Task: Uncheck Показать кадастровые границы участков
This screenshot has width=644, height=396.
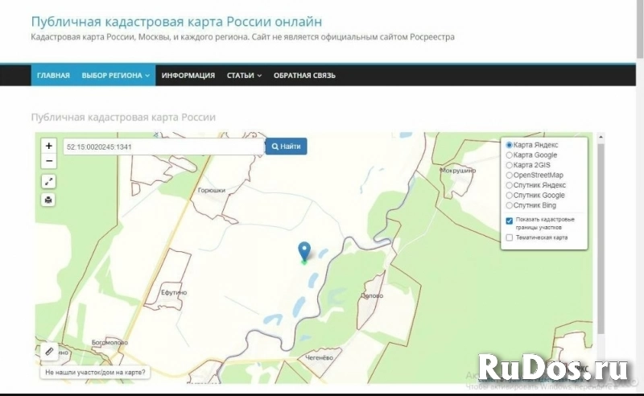Action: [x=510, y=221]
